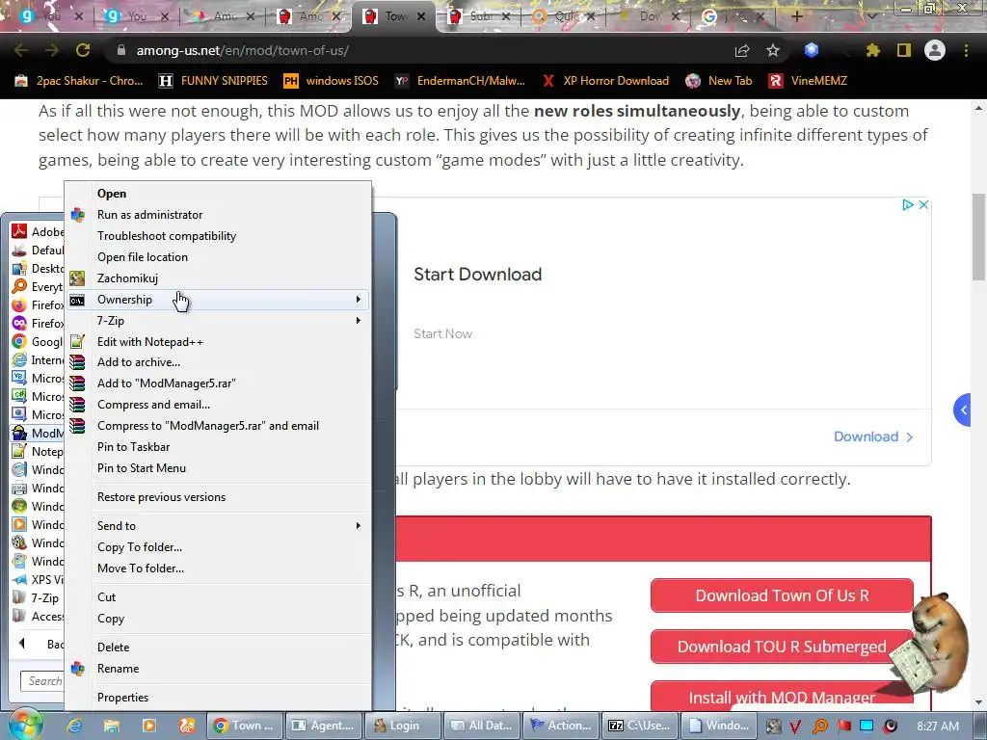
Task: Select Compress and email...
Action: 218,405
